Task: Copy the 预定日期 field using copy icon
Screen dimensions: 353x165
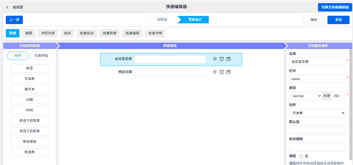Action: pos(228,72)
